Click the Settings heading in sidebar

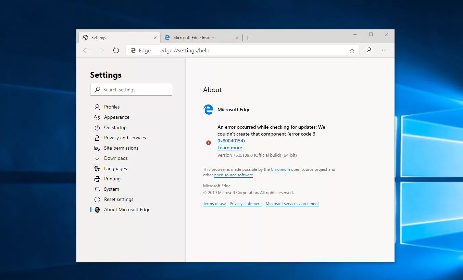106,75
